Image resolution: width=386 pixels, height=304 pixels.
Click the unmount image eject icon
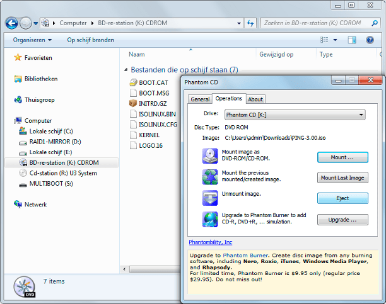(210, 198)
